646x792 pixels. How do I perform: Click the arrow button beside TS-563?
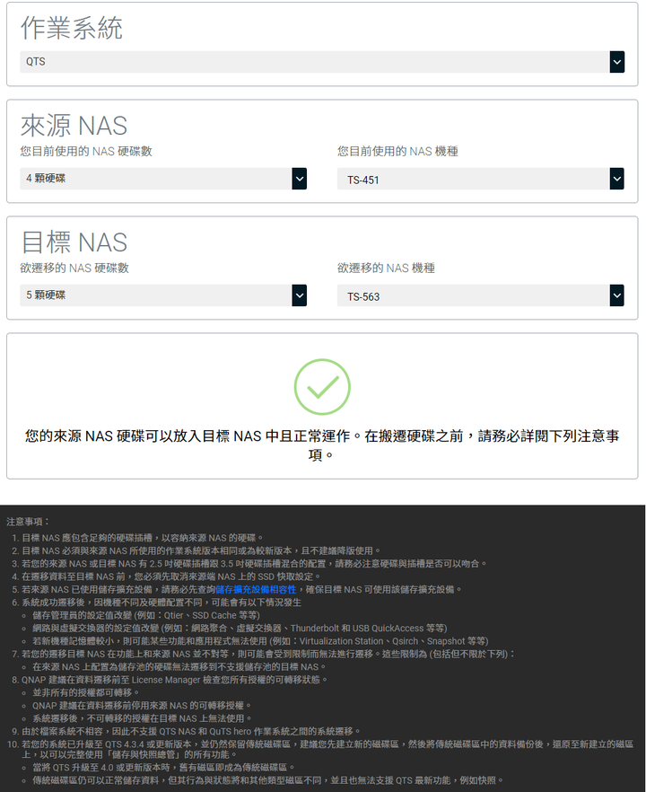616,295
